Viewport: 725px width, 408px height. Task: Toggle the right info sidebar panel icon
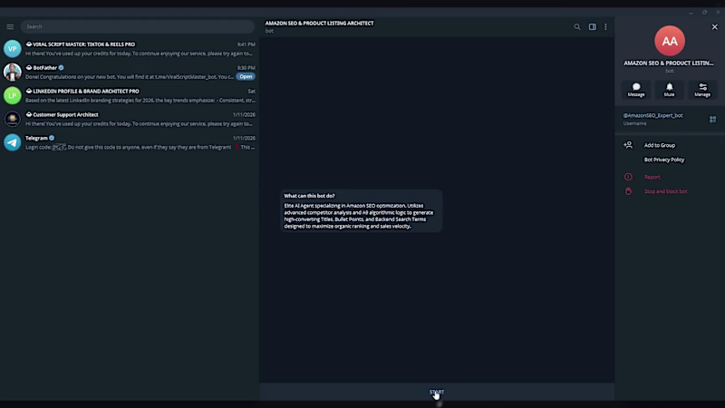point(593,27)
